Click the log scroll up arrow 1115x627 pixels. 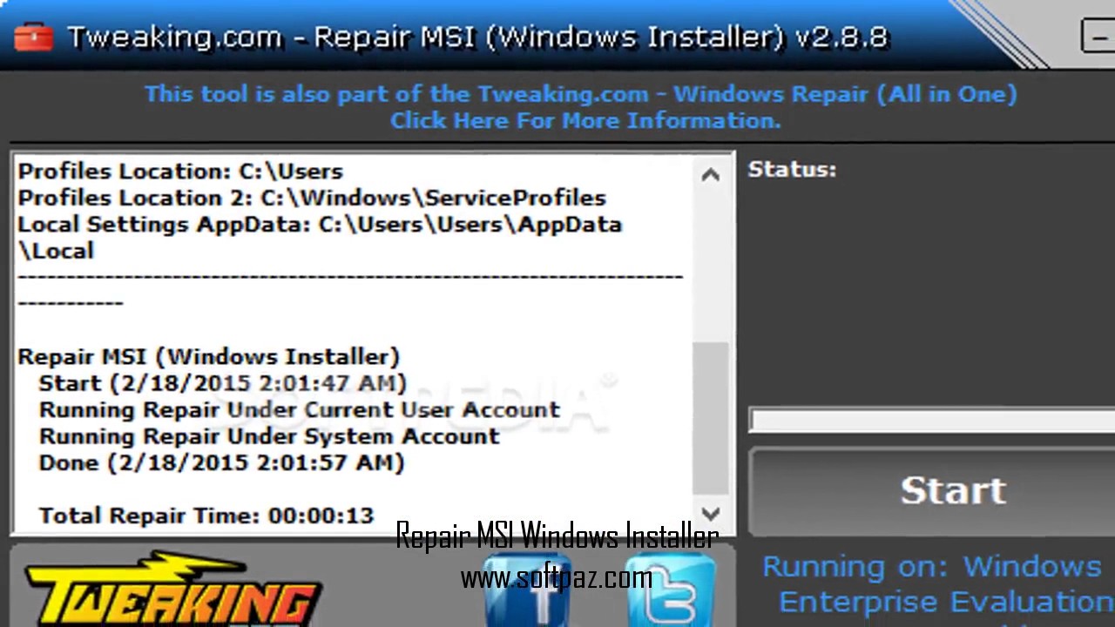[x=710, y=175]
